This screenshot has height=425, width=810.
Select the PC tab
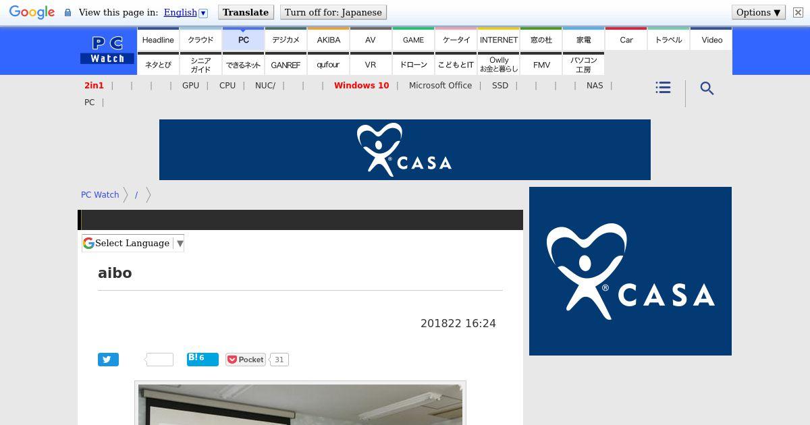point(243,39)
